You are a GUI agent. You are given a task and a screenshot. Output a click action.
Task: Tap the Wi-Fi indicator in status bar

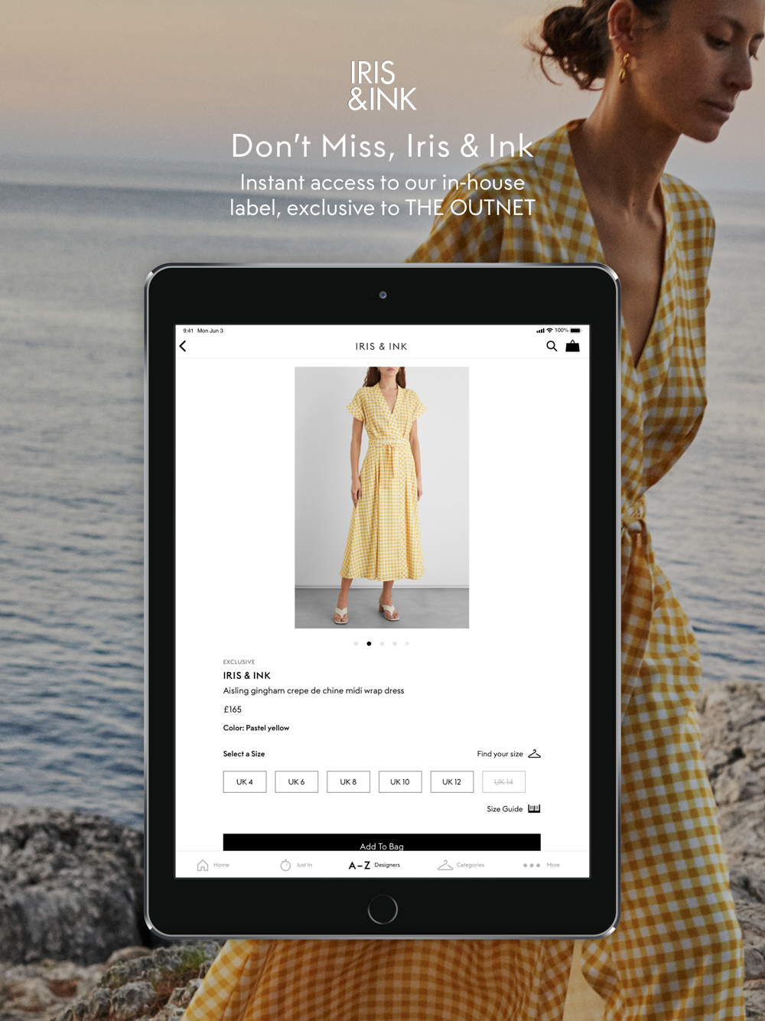coord(549,331)
